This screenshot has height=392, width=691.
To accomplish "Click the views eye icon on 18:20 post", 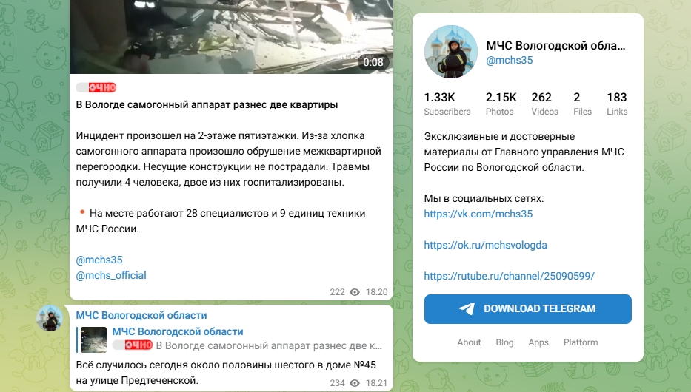I will [x=355, y=292].
